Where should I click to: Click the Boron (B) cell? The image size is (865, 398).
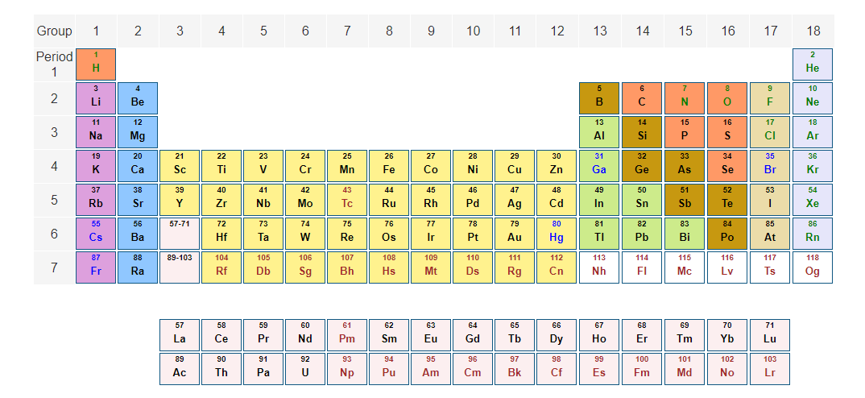point(600,98)
